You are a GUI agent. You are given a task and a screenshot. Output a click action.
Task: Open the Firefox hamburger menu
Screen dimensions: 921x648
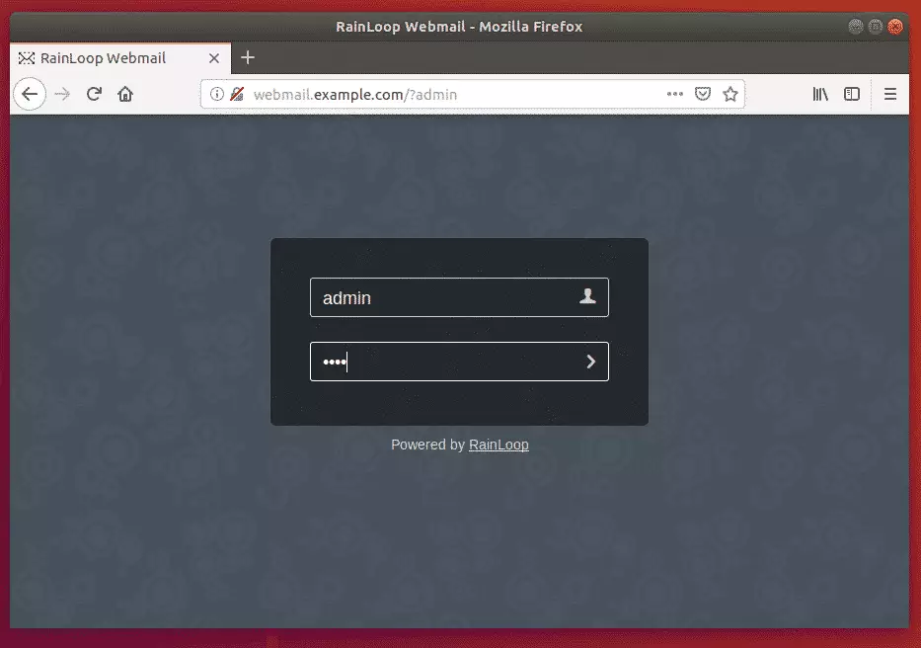pos(890,94)
